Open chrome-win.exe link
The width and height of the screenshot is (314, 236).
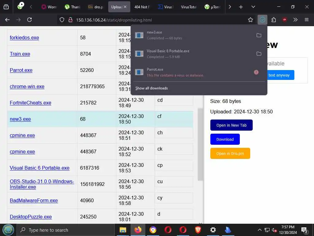(x=27, y=86)
